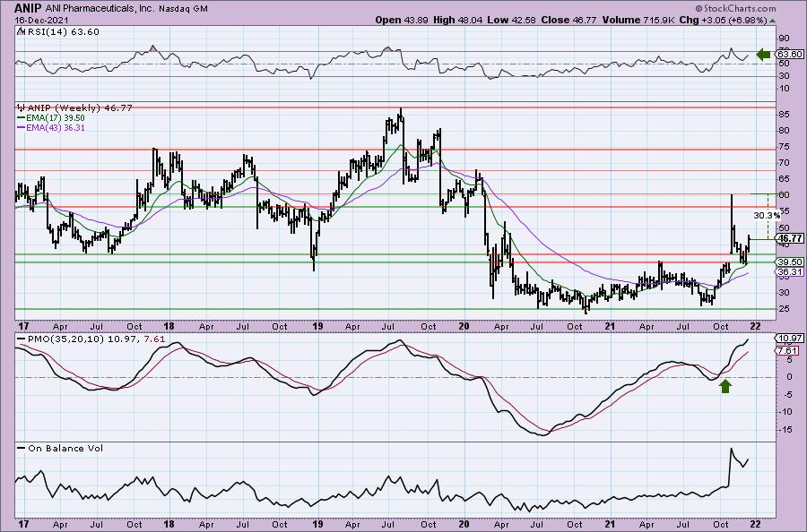Click the 60 price axis label
Screen dimensions: 807x532
click(x=784, y=195)
